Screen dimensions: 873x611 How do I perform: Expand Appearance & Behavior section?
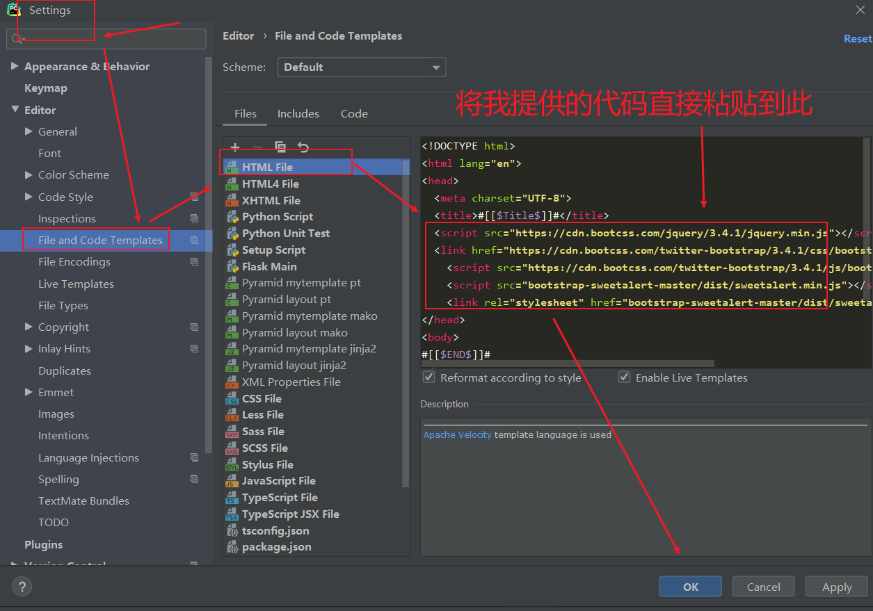15,67
